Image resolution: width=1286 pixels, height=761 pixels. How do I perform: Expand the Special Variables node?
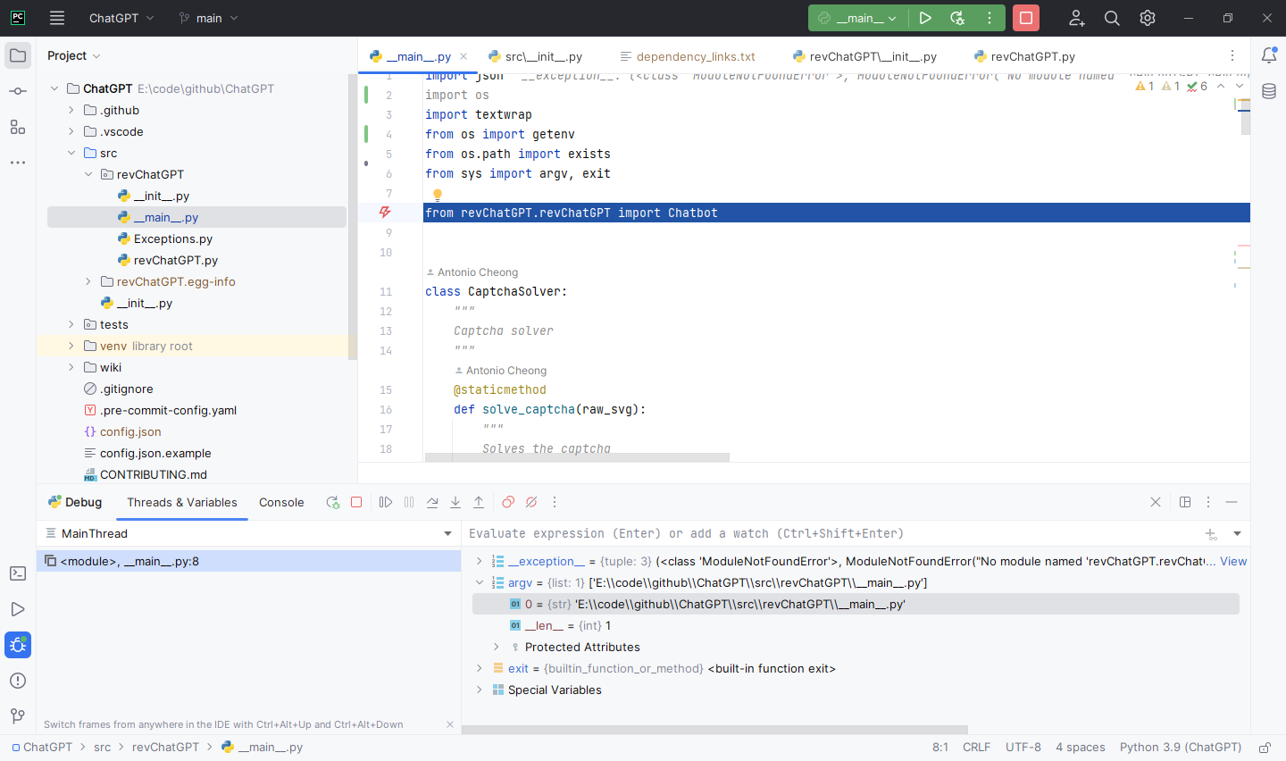pyautogui.click(x=480, y=690)
